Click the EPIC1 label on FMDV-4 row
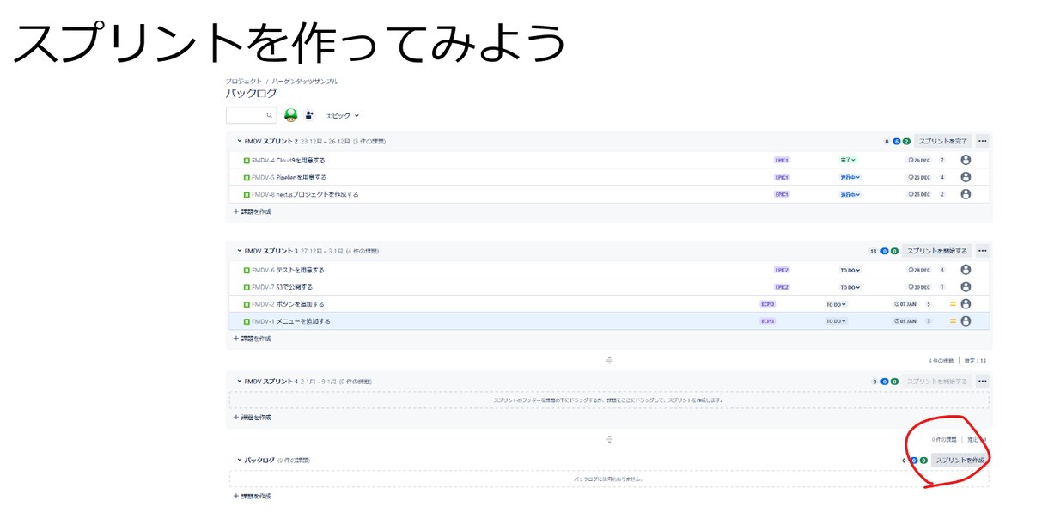Viewport: 1048px width, 525px height. (782, 160)
